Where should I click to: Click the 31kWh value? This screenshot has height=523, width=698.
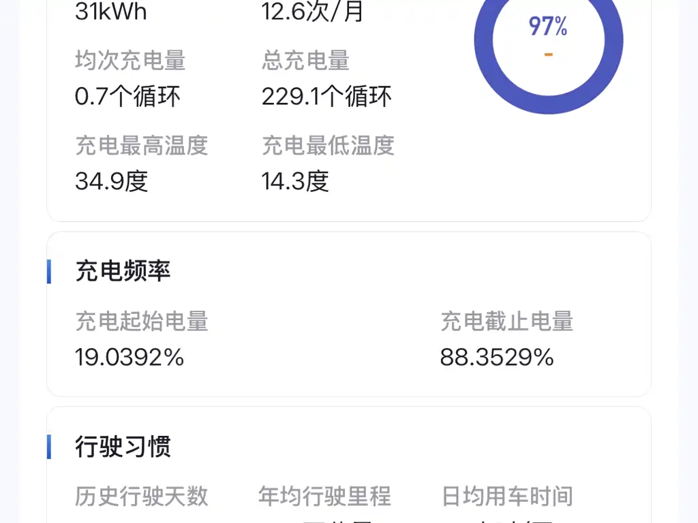[x=110, y=12]
